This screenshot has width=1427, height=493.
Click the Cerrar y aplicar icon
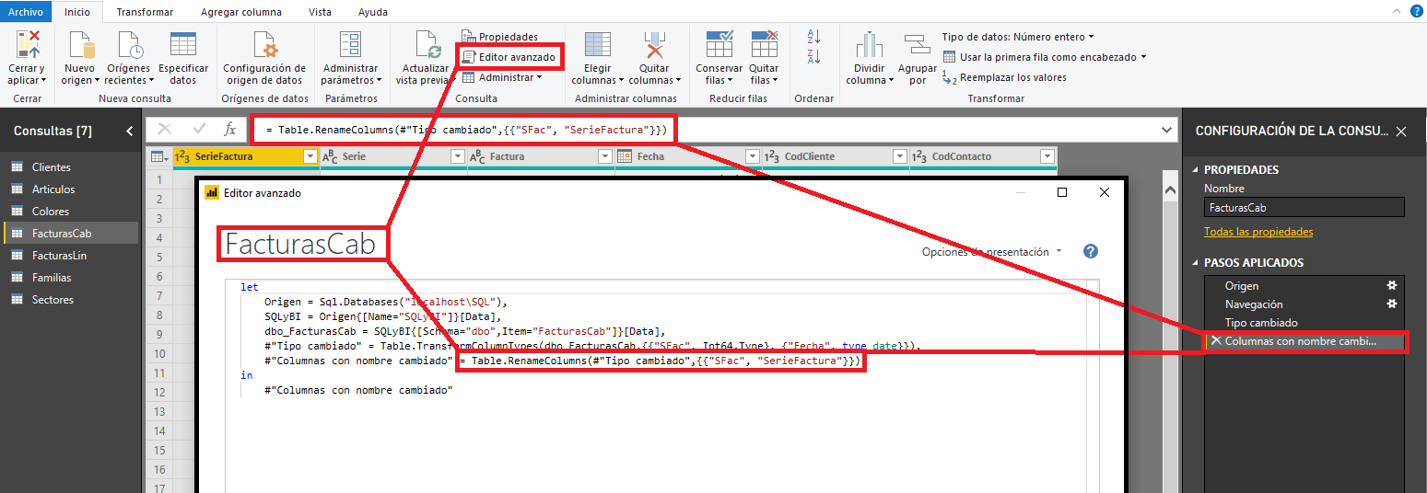pos(28,46)
